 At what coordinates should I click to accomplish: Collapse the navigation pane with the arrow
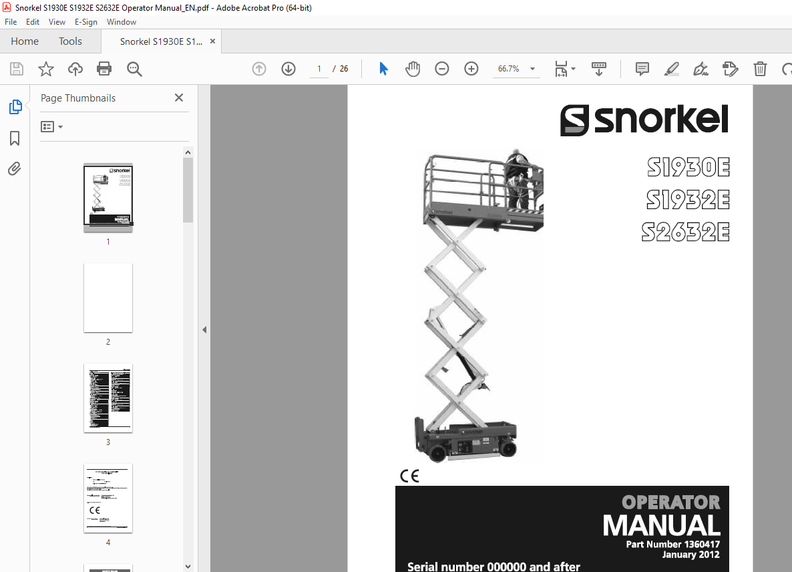tap(204, 329)
